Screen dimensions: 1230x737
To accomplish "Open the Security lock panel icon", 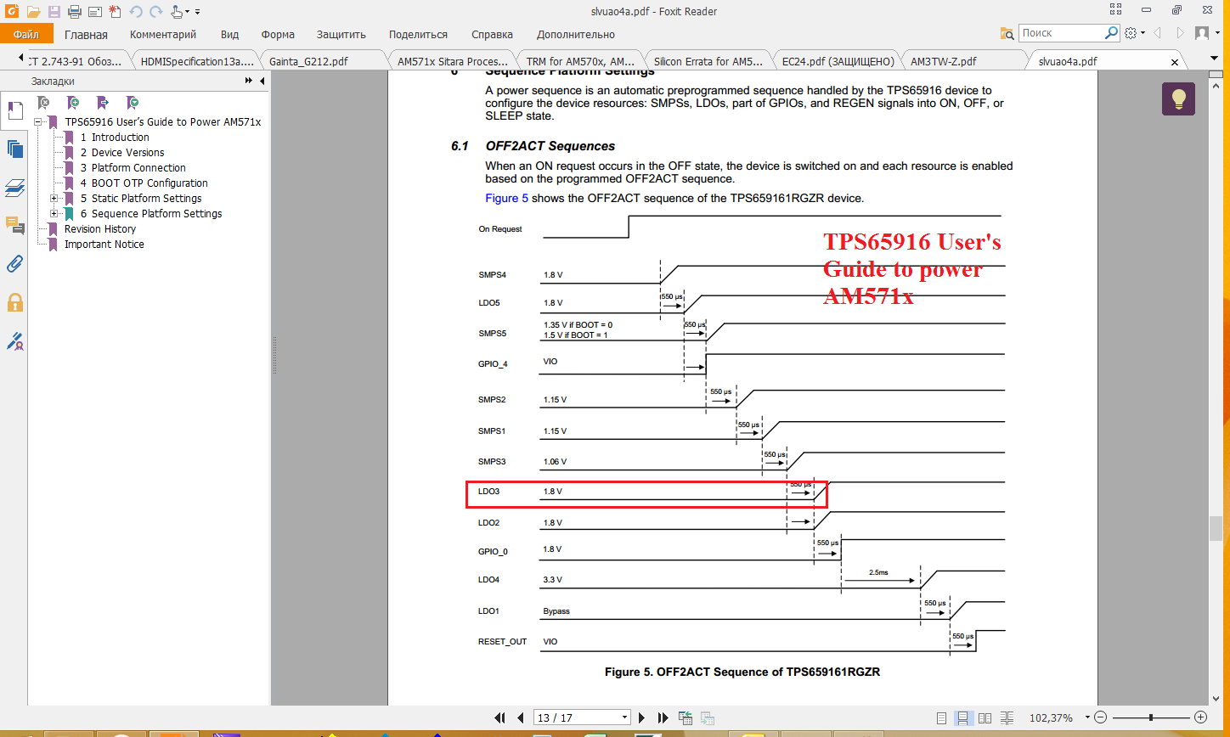I will coord(14,302).
